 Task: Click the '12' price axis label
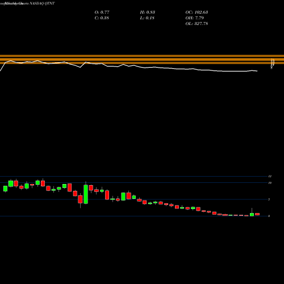(x=270, y=176)
